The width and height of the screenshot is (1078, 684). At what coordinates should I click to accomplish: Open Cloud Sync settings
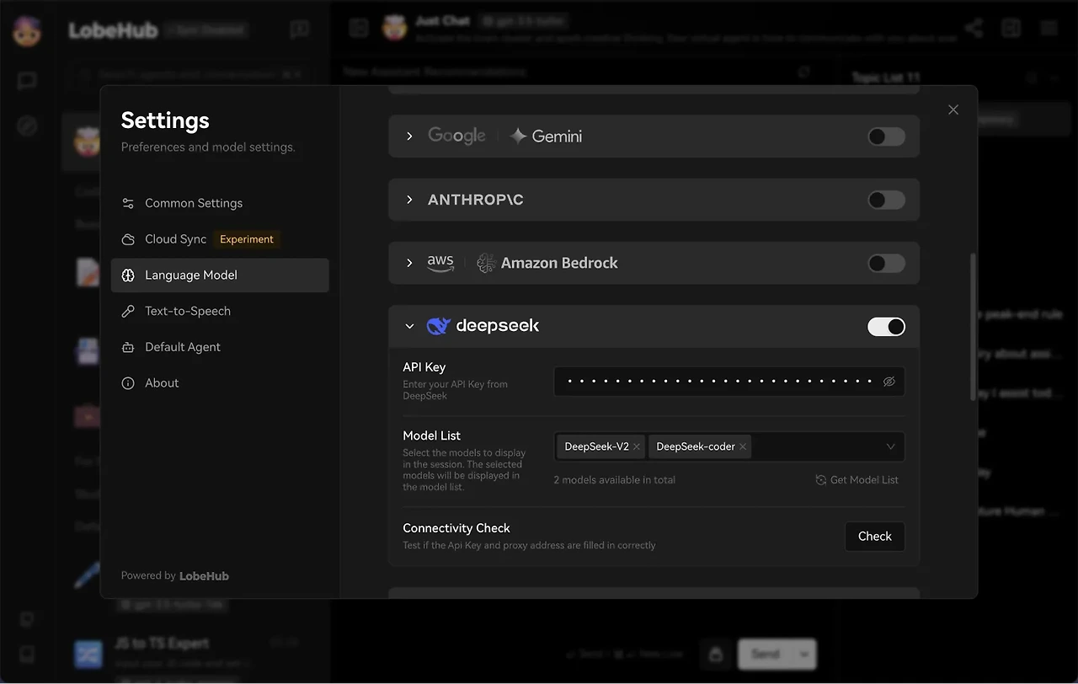(220, 239)
